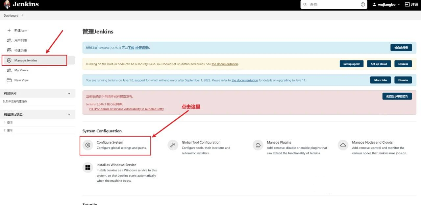The image size is (421, 205).
Task: Click executor 2 空闲 row
Action: click(37, 130)
